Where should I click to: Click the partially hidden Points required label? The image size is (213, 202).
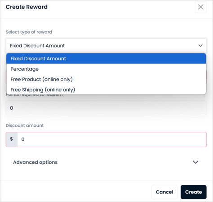[x=34, y=95]
